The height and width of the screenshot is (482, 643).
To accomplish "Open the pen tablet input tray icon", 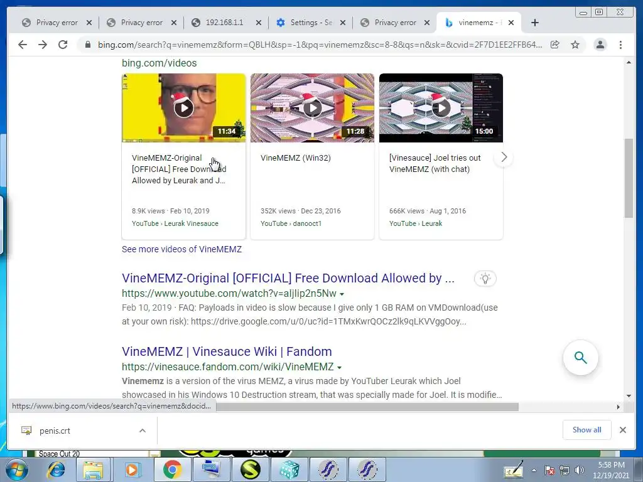I will pyautogui.click(x=514, y=469).
